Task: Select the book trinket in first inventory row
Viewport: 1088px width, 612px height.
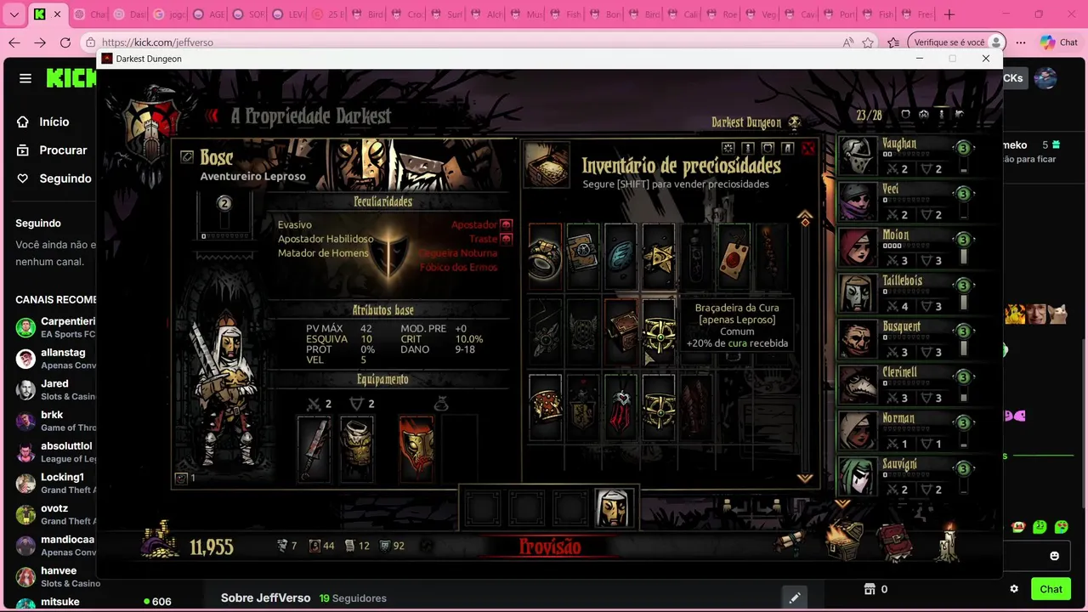Action: (x=583, y=258)
